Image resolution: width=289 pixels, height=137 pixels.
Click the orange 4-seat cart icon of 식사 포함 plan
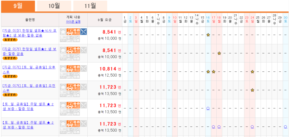[70, 32]
